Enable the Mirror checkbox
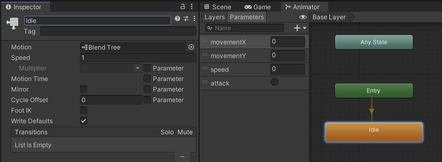This screenshot has width=442, height=162. coord(84,89)
